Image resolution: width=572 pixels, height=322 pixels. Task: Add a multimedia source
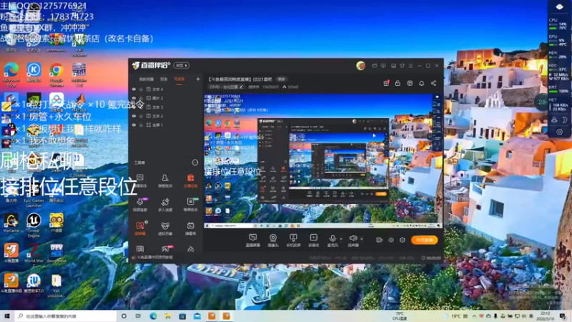coord(313,240)
